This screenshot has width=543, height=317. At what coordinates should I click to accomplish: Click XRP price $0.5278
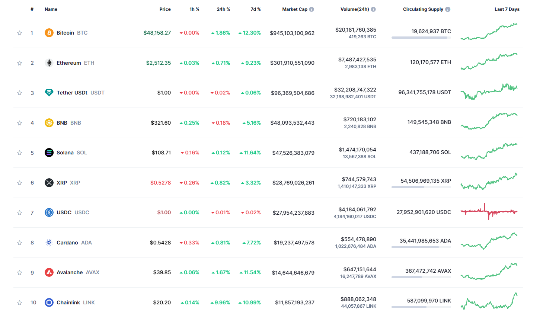[x=160, y=183]
